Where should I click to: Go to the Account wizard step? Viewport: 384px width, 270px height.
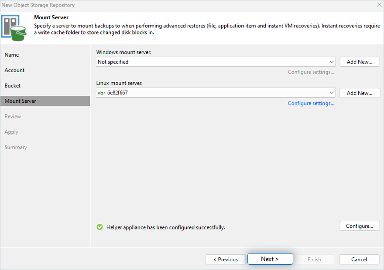pos(14,70)
